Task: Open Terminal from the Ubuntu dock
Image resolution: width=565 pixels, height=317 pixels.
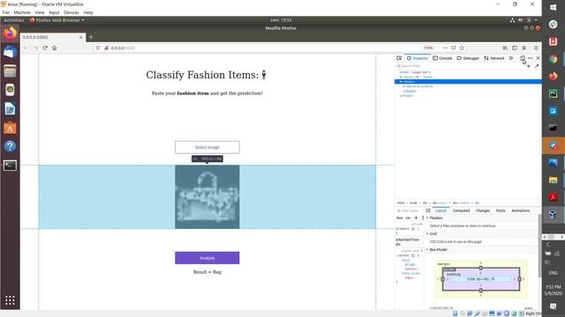Action: (10, 166)
